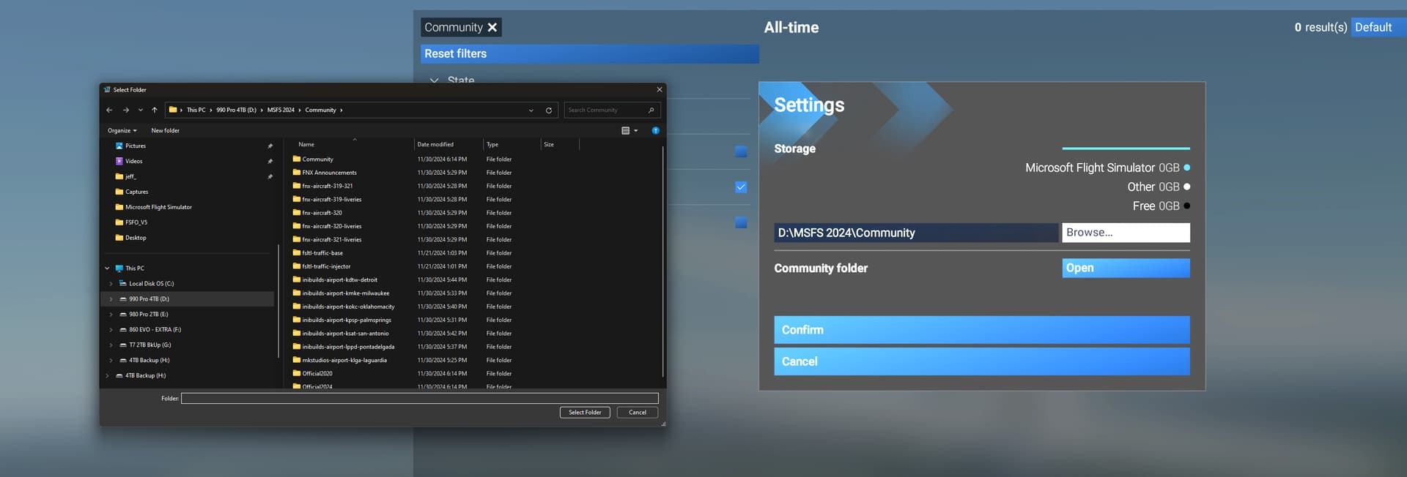Click the change view layout icon
Image resolution: width=1407 pixels, height=477 pixels.
click(x=626, y=131)
